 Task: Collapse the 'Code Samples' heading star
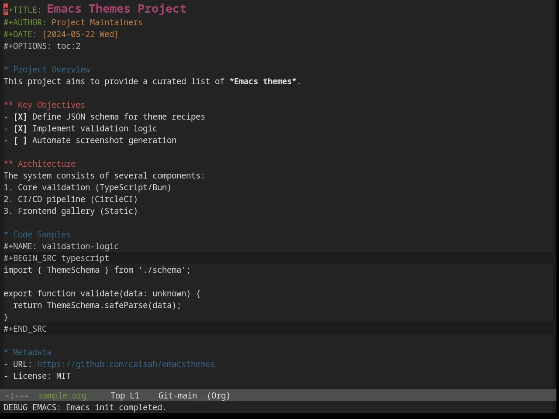(x=6, y=234)
